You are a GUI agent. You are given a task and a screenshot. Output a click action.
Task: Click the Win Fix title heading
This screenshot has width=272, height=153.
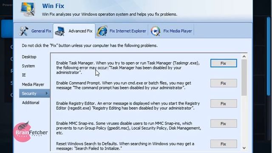click(x=53, y=6)
